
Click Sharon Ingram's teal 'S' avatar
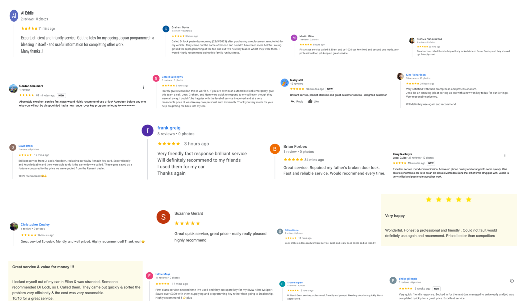pyautogui.click(x=282, y=284)
